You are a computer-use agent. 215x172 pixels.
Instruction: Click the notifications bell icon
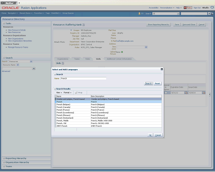(x=139, y=13)
